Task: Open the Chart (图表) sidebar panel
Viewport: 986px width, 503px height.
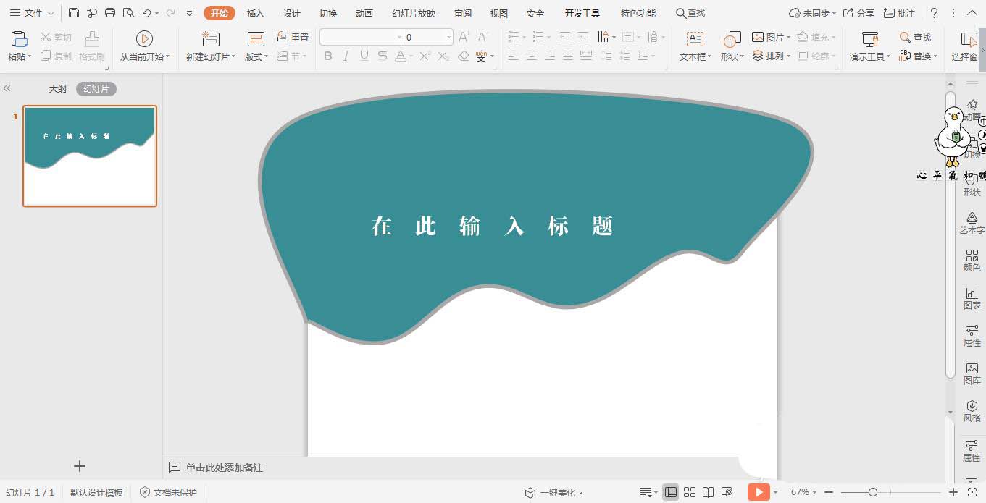Action: (x=972, y=297)
